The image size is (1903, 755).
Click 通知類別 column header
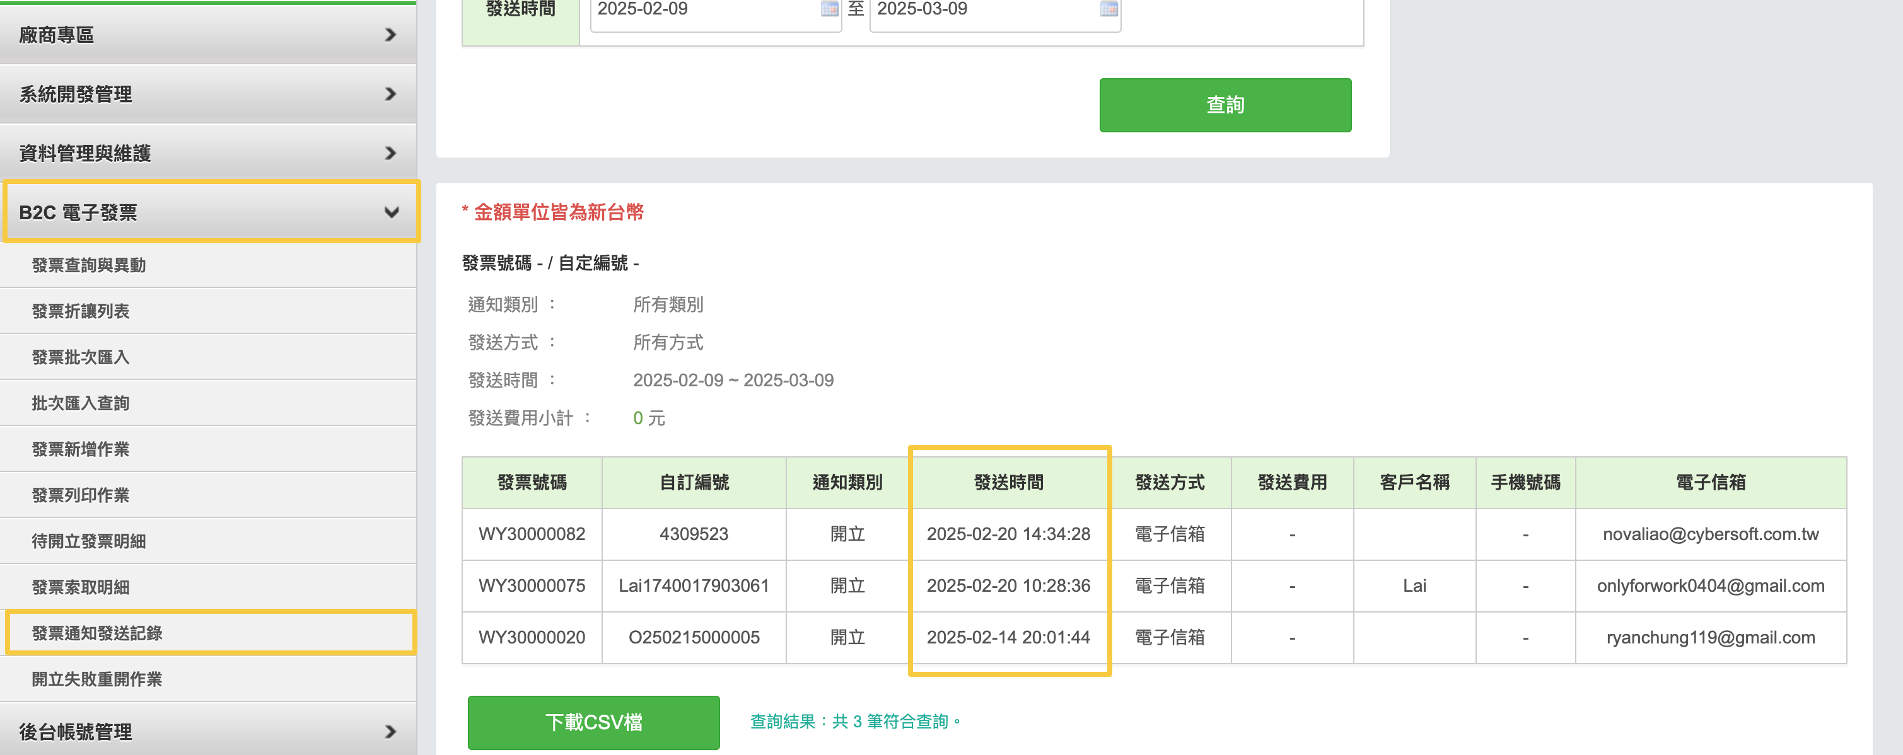click(x=847, y=483)
